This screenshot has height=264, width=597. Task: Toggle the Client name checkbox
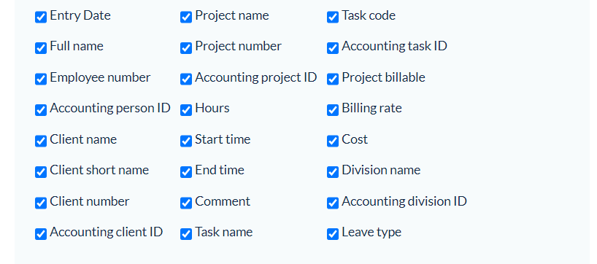(41, 141)
